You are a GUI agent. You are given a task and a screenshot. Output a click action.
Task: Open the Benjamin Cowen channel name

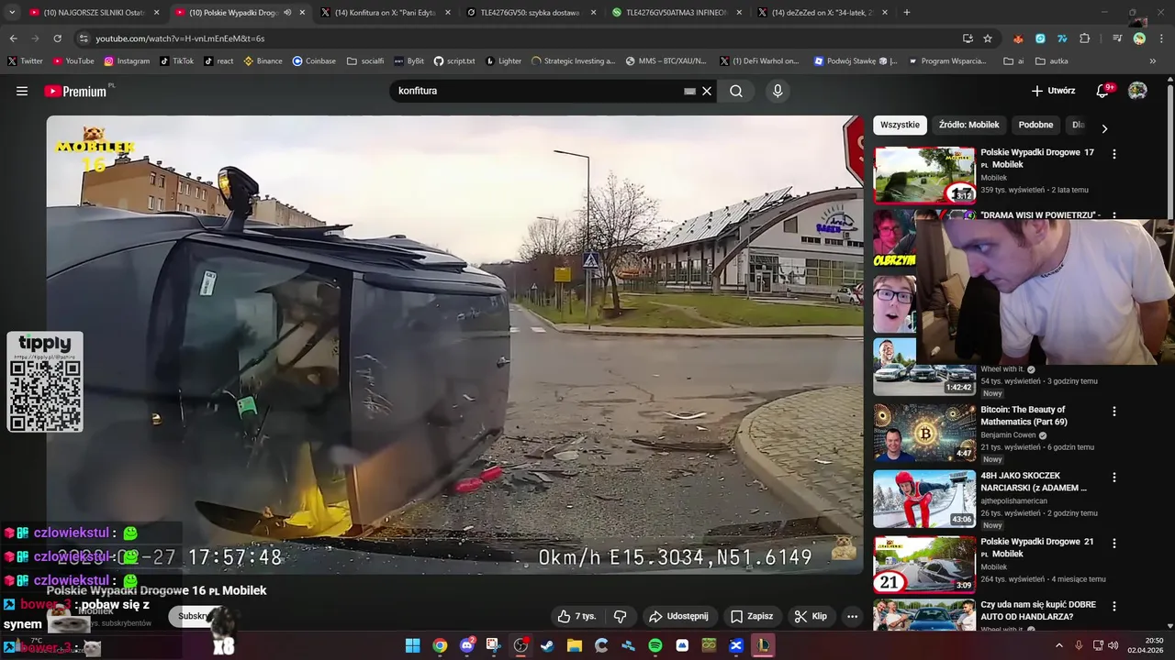coord(1008,434)
